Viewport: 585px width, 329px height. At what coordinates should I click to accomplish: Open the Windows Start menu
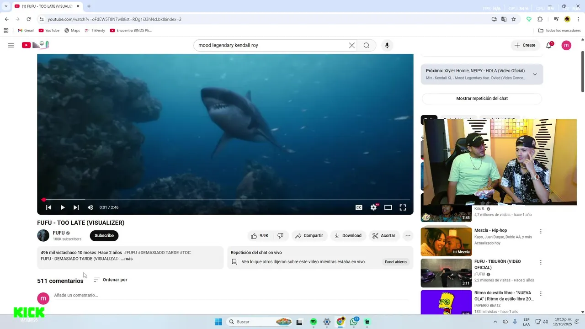[x=218, y=322]
